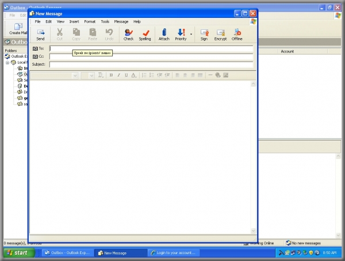Open File menu in New Message
The image size is (345, 261).
[37, 21]
